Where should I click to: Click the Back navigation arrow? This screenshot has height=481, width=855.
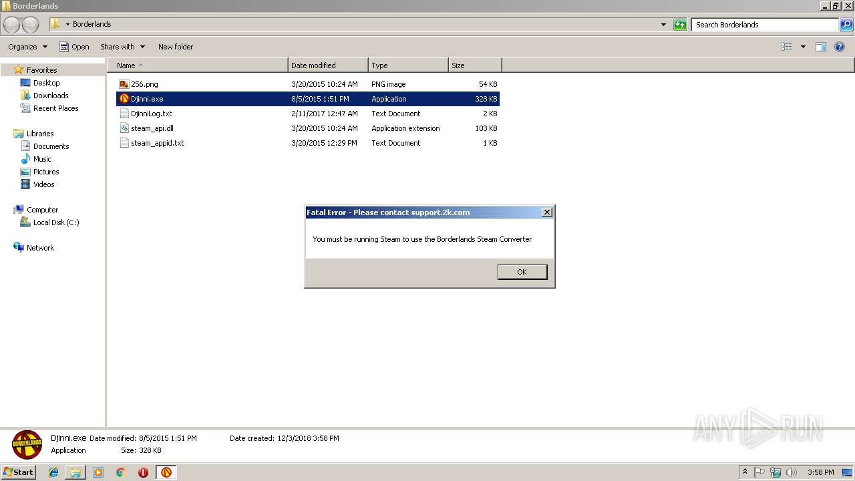(12, 25)
